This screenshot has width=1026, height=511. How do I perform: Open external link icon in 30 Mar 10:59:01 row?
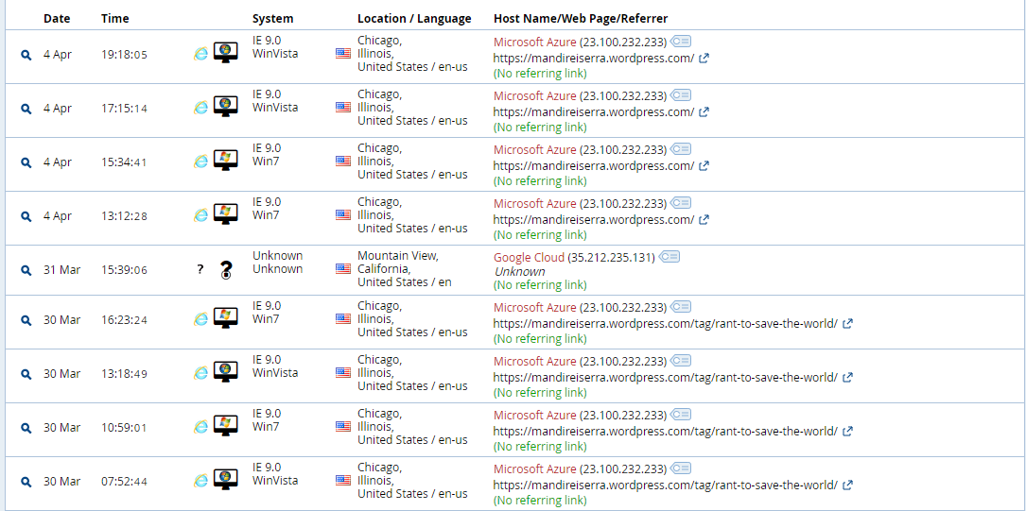point(847,432)
